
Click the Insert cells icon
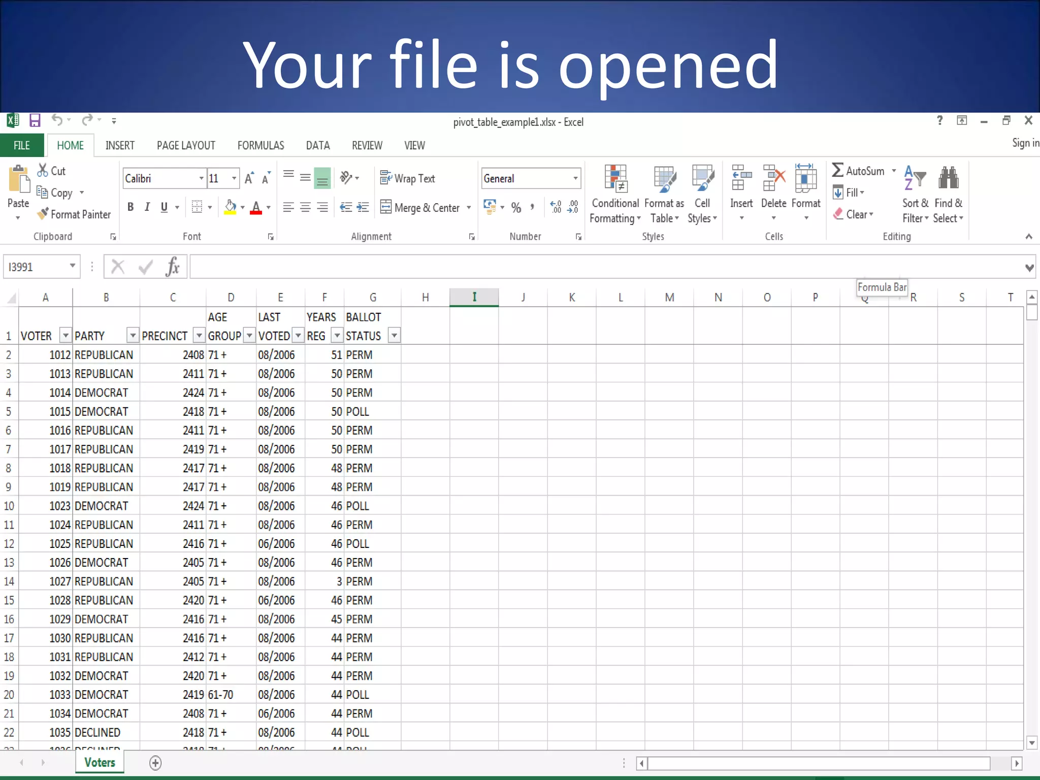point(741,179)
